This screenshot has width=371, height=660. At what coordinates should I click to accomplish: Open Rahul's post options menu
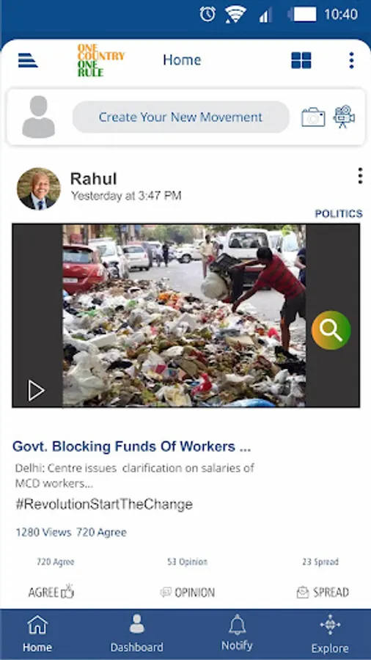[360, 176]
